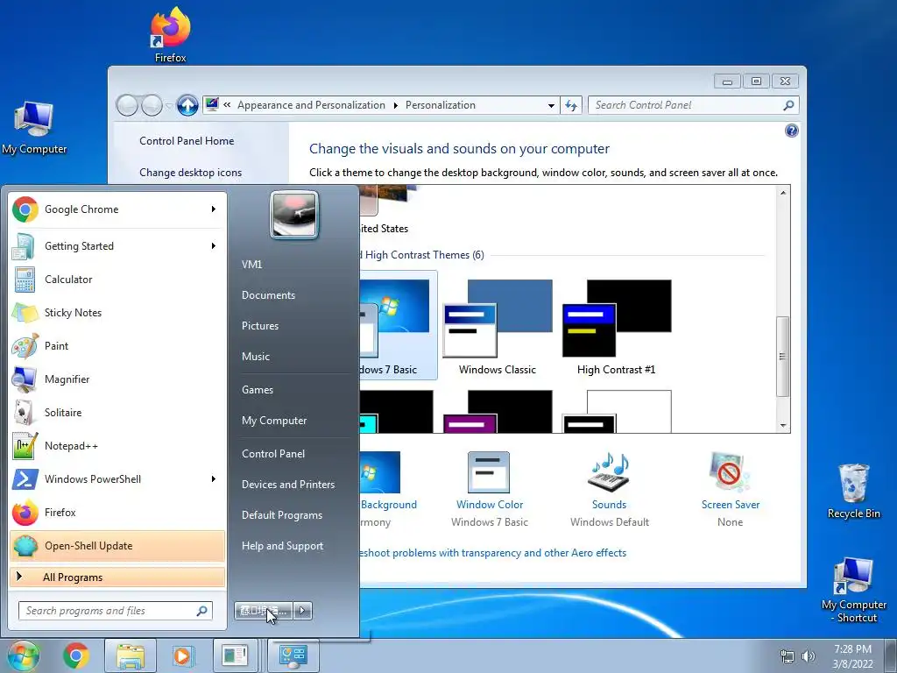This screenshot has height=673, width=897.
Task: Open File Explorer folder icon on taskbar
Action: click(131, 655)
